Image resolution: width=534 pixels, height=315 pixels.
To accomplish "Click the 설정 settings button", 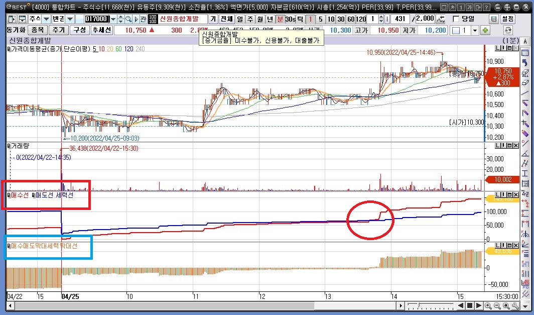I will 508,19.
